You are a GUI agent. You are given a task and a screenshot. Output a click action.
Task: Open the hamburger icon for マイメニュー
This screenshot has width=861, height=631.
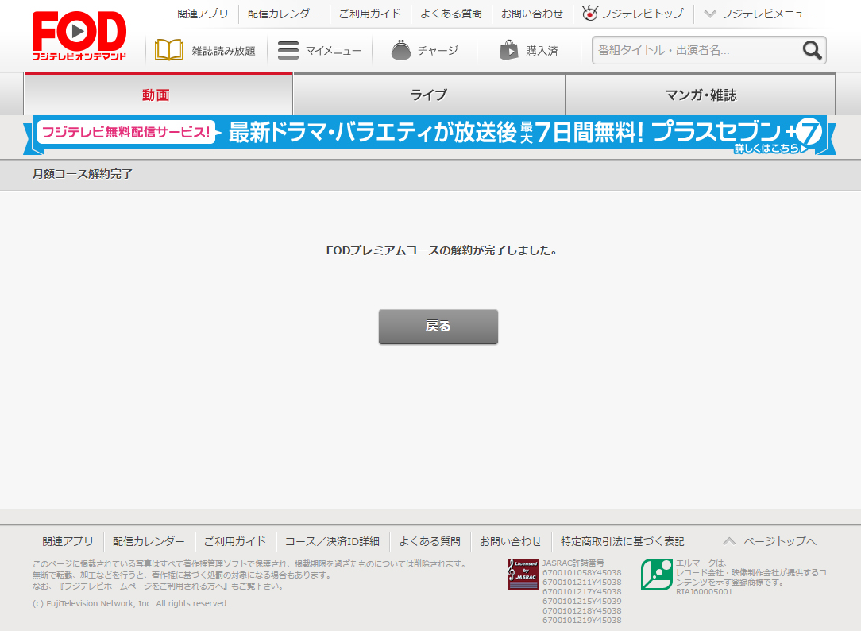click(x=288, y=50)
